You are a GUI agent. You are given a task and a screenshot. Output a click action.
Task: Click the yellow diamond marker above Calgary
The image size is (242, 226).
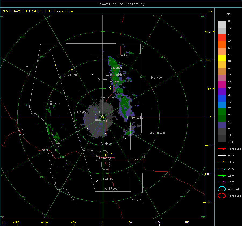[106, 155]
